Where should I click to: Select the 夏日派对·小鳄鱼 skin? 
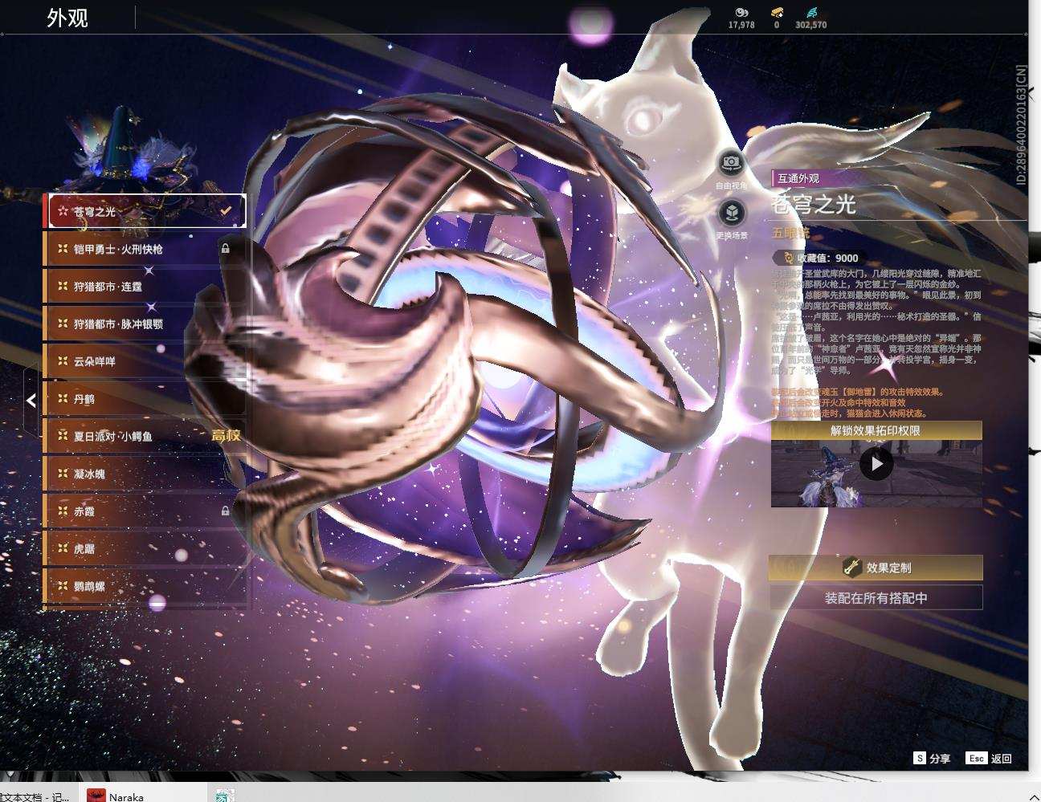[x=145, y=436]
